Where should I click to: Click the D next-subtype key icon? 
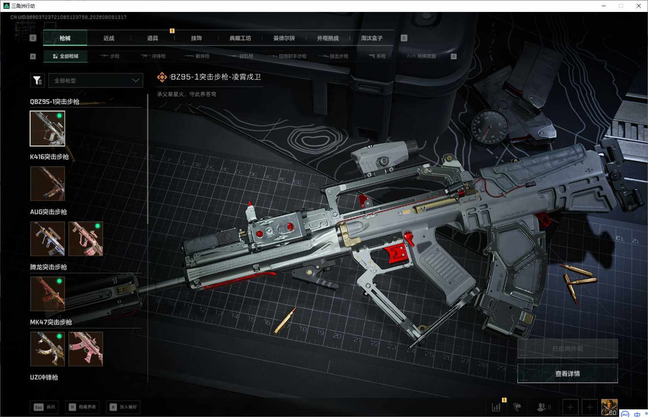tap(453, 56)
